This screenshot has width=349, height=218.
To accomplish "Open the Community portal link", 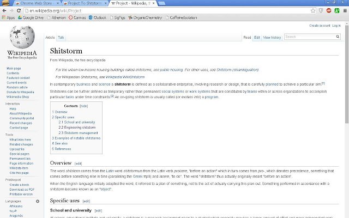I will [22, 118].
